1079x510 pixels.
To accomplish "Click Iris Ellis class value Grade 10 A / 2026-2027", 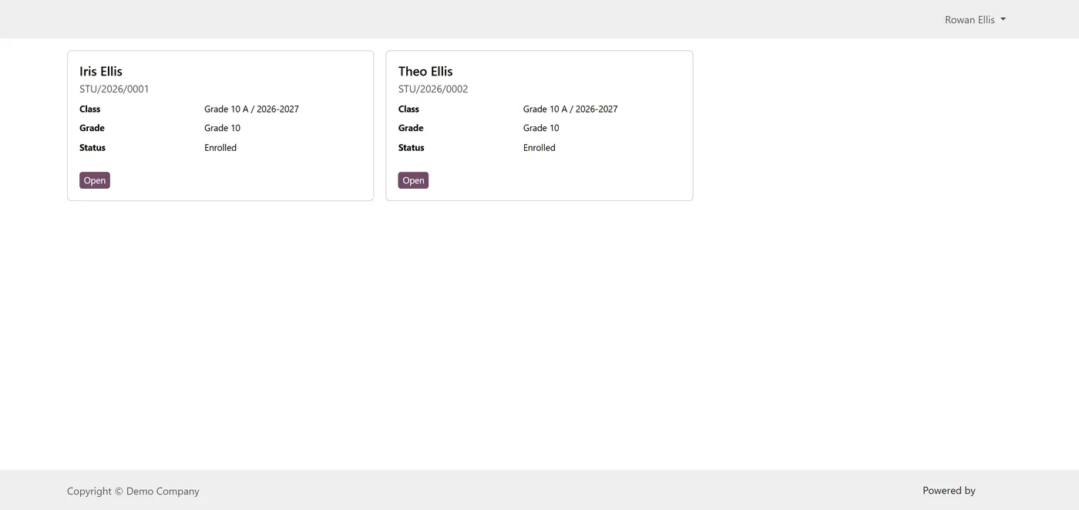I will pyautogui.click(x=251, y=109).
